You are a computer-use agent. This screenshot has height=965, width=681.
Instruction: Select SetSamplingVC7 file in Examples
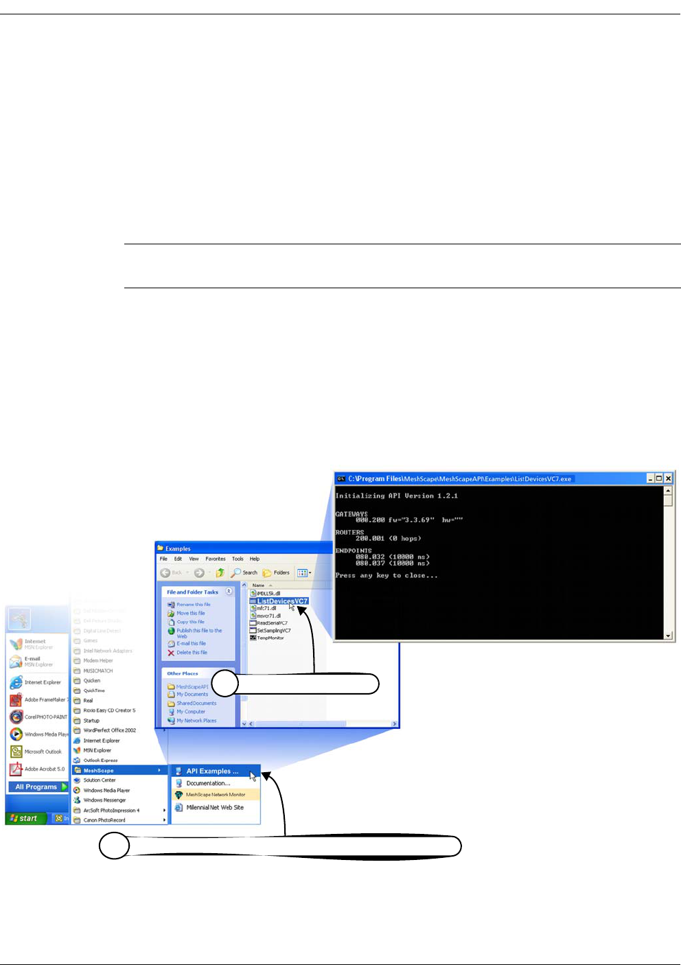coord(270,630)
